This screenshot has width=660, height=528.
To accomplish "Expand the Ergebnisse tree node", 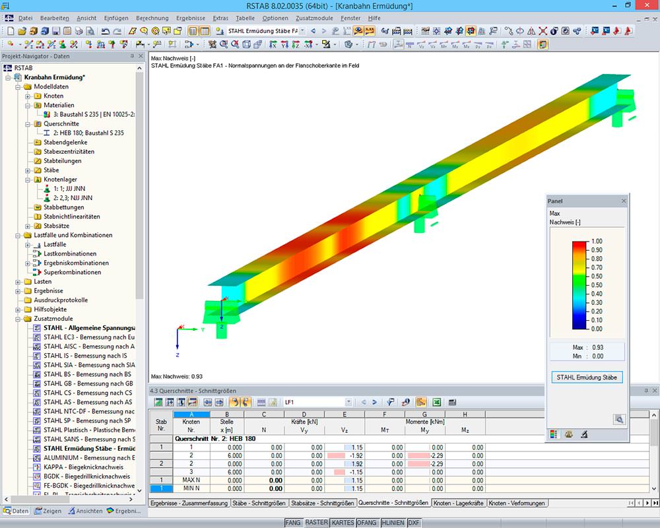I will pyautogui.click(x=18, y=291).
